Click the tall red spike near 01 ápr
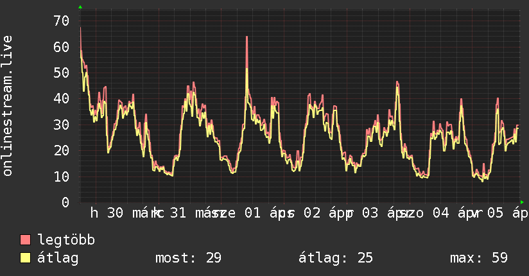Screen dimensions: 529x276 pyautogui.click(x=247, y=51)
